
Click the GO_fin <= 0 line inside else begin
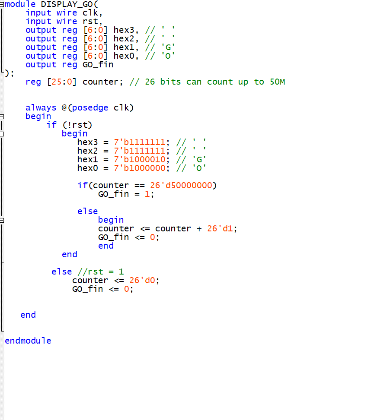pos(128,237)
